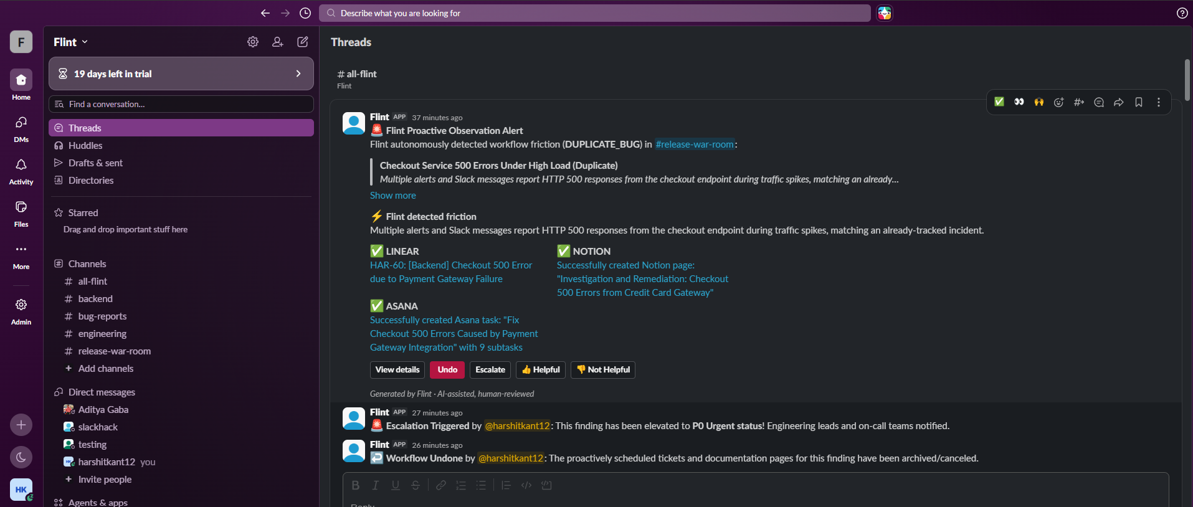Image resolution: width=1193 pixels, height=507 pixels.
Task: Click add reaction emoji icon on message
Action: tap(1059, 102)
